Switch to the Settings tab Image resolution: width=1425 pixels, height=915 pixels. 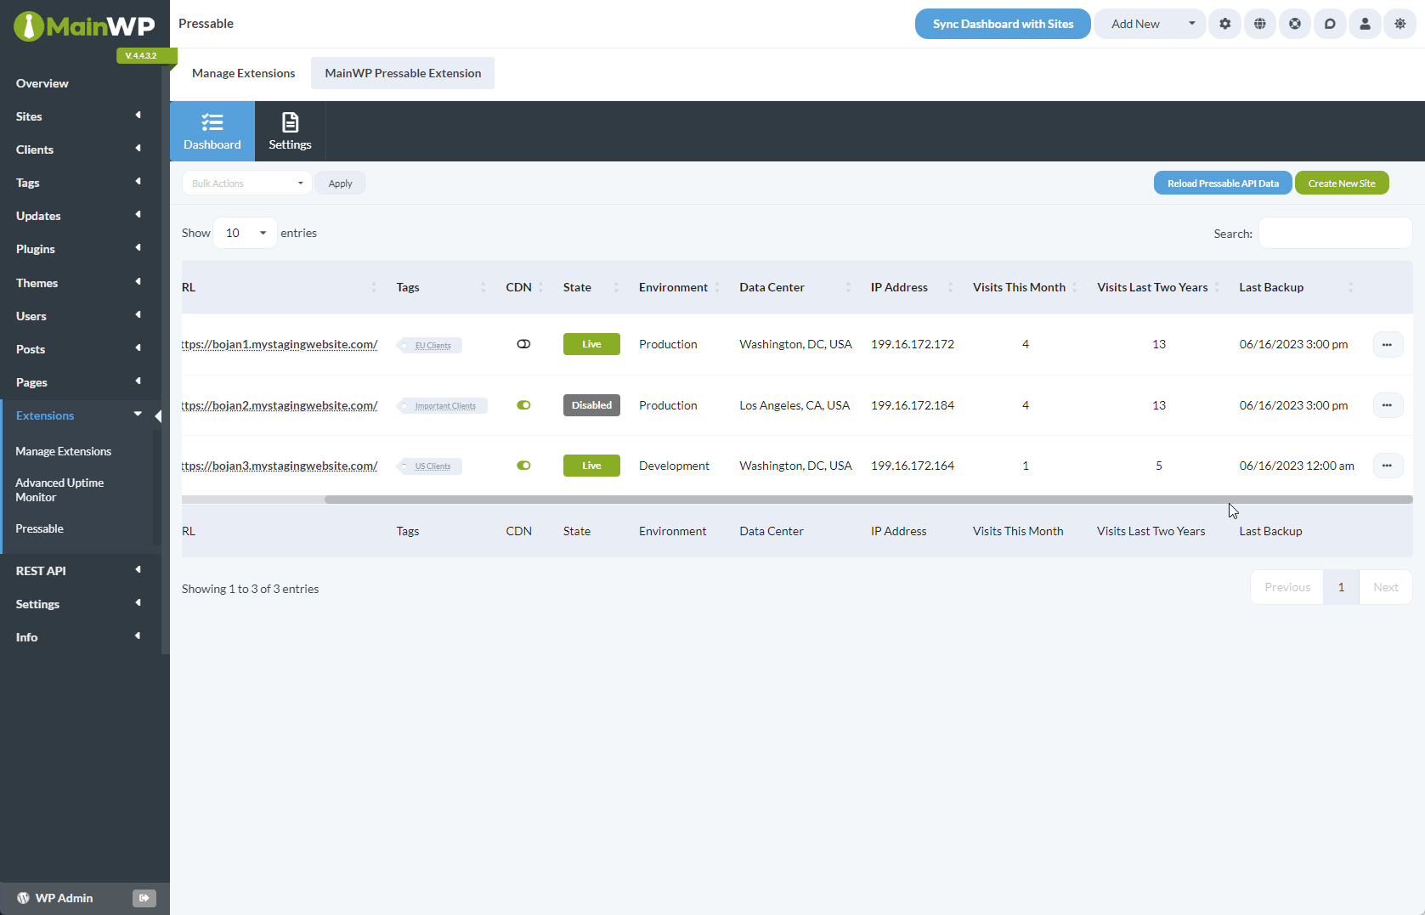[290, 131]
